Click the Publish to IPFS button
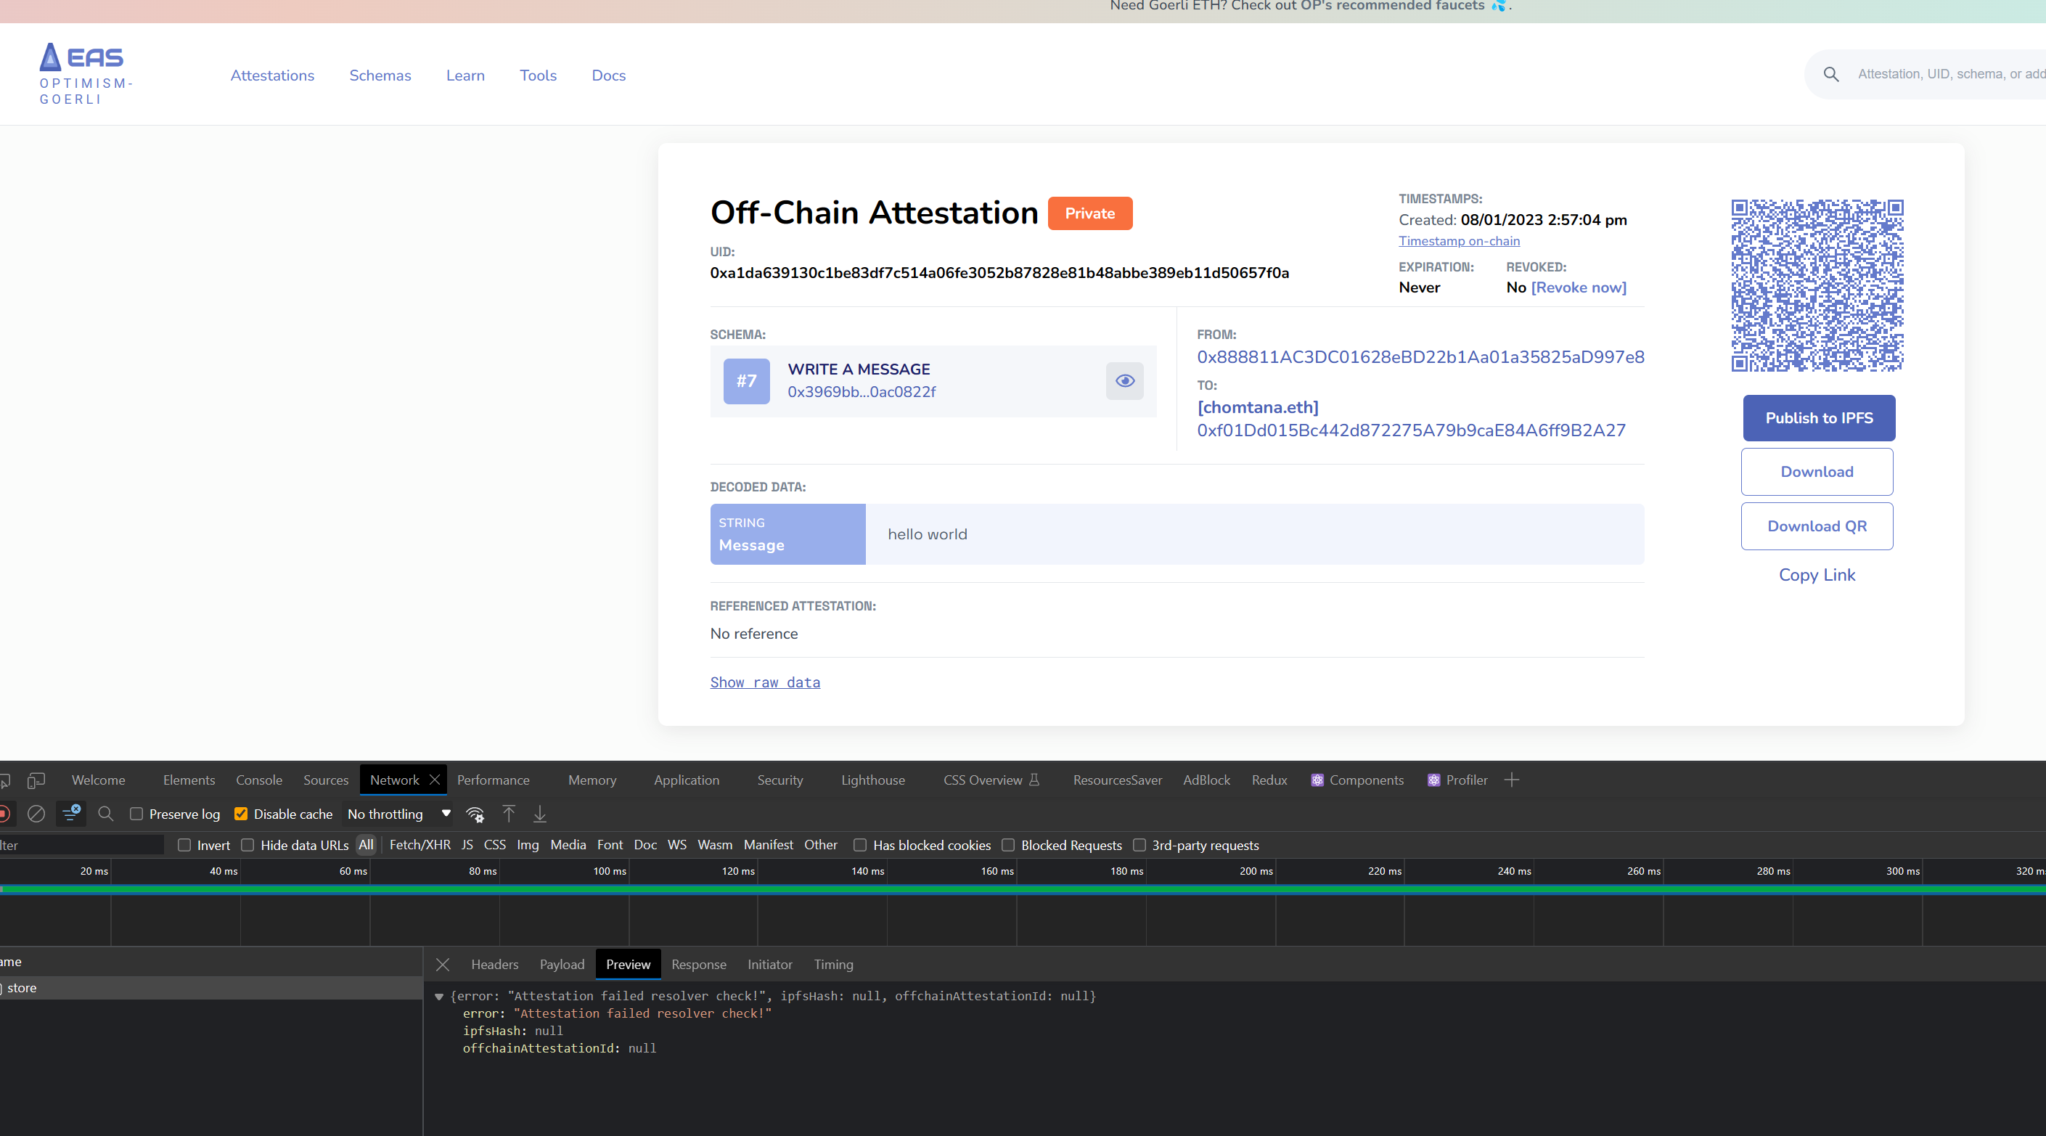Image resolution: width=2046 pixels, height=1136 pixels. 1818,418
